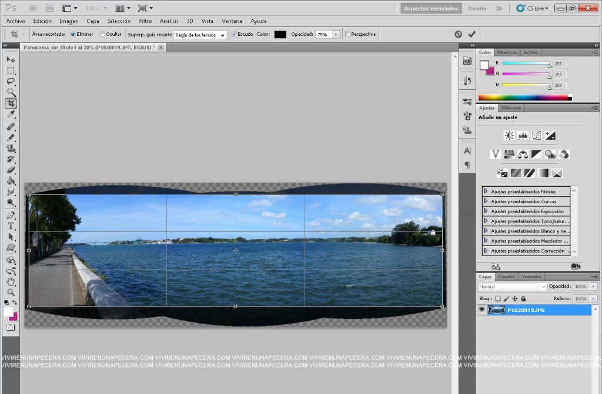
Task: Select the Move tool
Action: pos(11,59)
